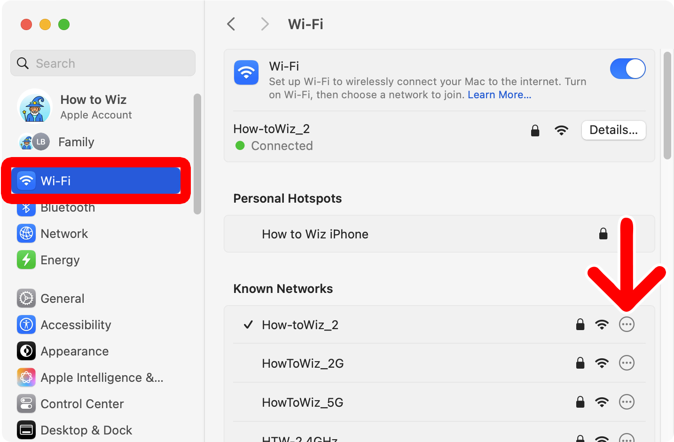
Task: Select the Appearance settings icon
Action: pyautogui.click(x=26, y=351)
